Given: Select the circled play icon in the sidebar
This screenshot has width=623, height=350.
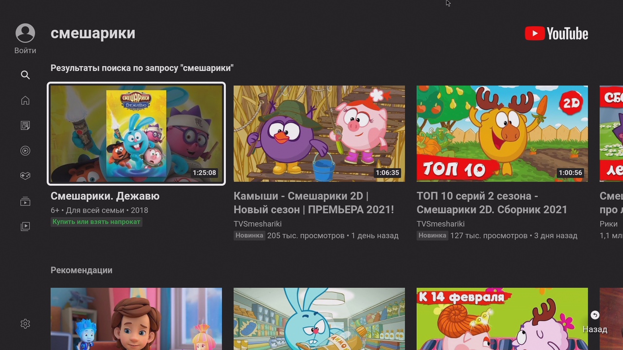Looking at the screenshot, I should [25, 151].
